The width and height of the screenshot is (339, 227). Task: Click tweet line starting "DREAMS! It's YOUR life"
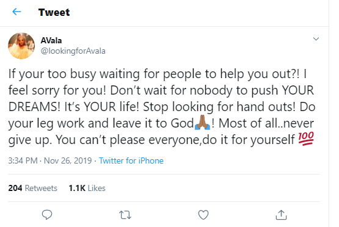click(162, 107)
